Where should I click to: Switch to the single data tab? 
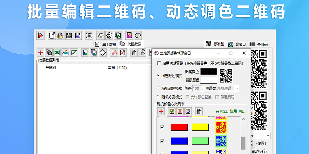click(106, 44)
